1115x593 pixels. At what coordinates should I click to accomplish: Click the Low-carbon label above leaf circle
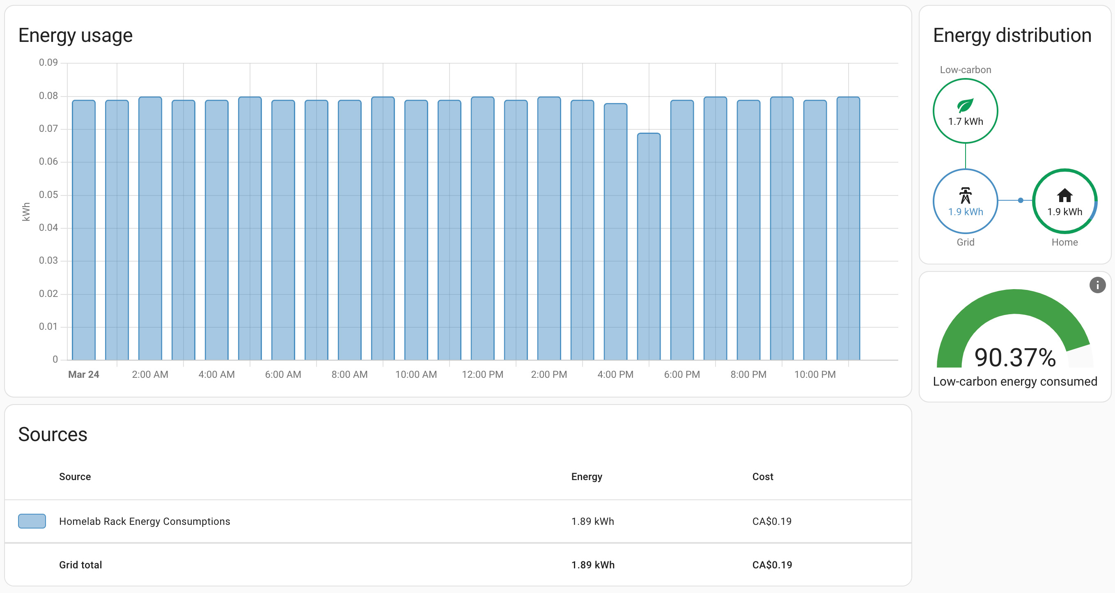click(x=965, y=70)
